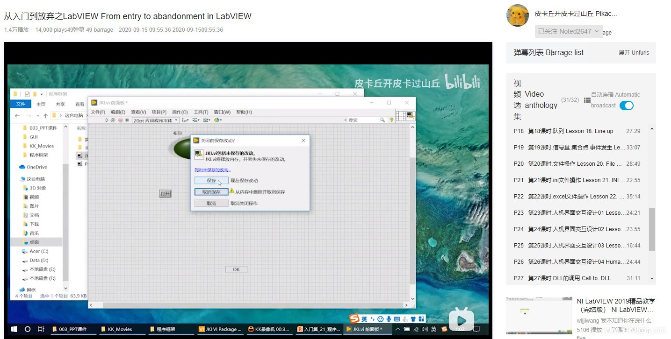671x339 pixels.
Task: Click 保存 button in the dialog
Action: point(211,180)
